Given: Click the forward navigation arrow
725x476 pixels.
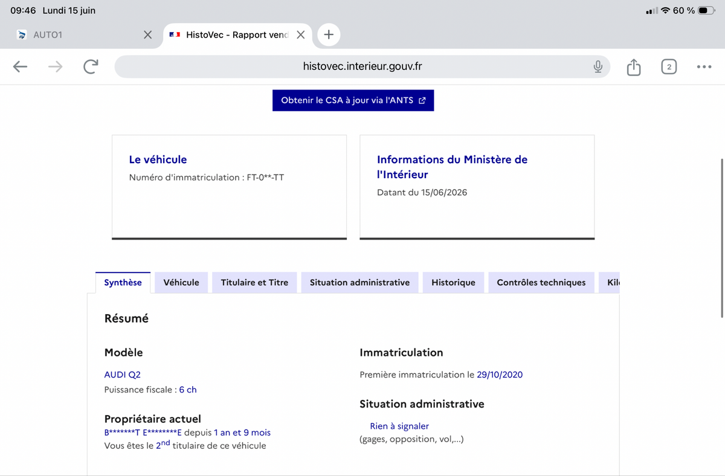Looking at the screenshot, I should [56, 67].
